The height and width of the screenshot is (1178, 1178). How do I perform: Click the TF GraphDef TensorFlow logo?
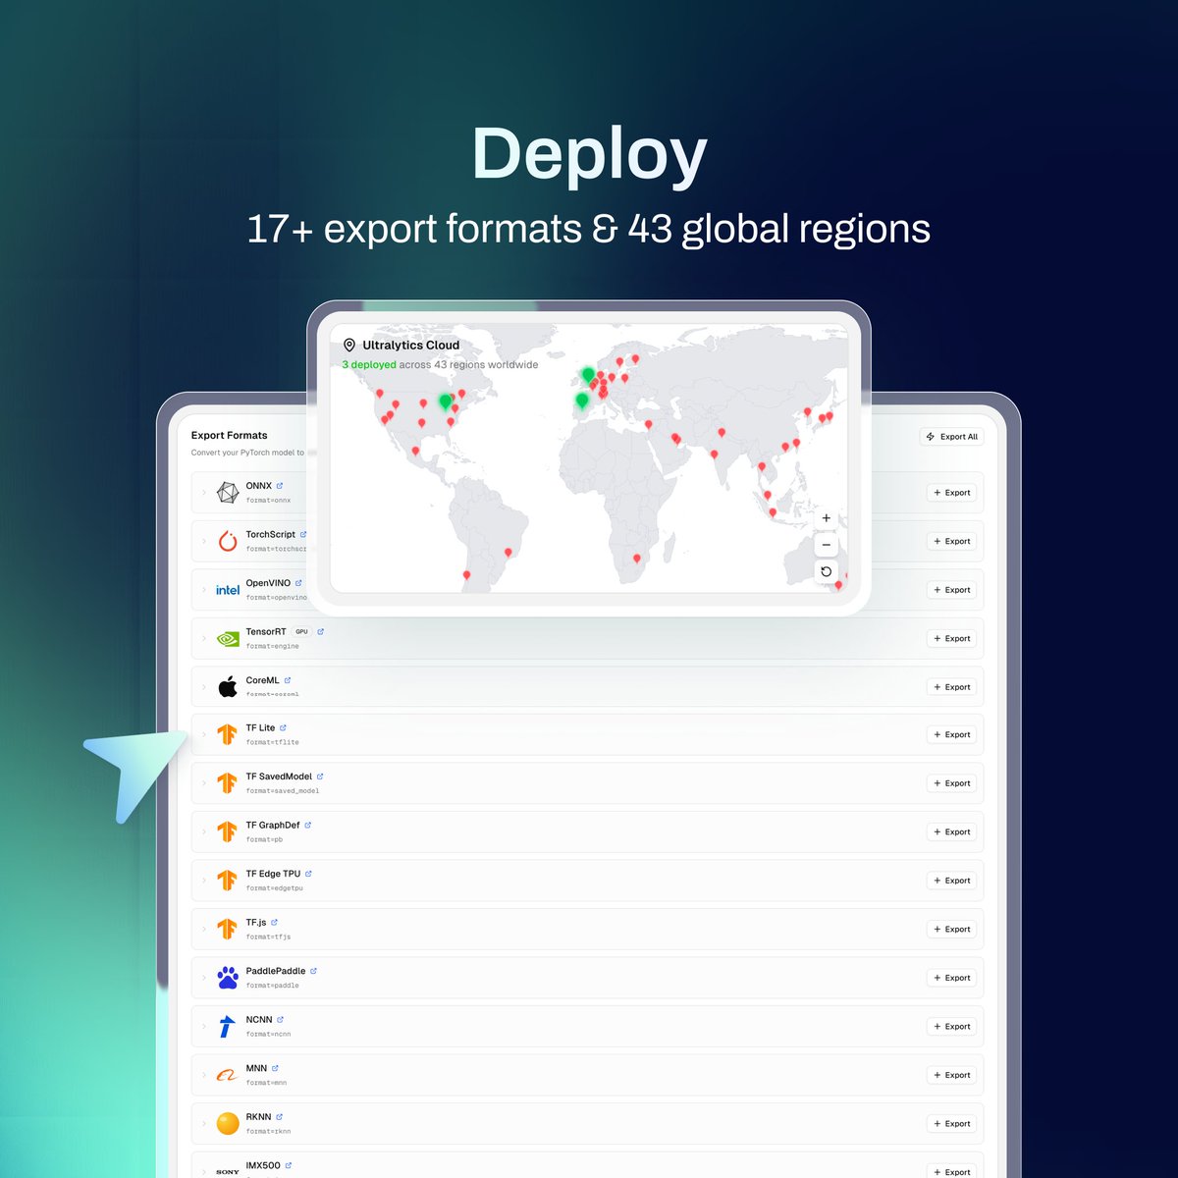click(x=228, y=831)
